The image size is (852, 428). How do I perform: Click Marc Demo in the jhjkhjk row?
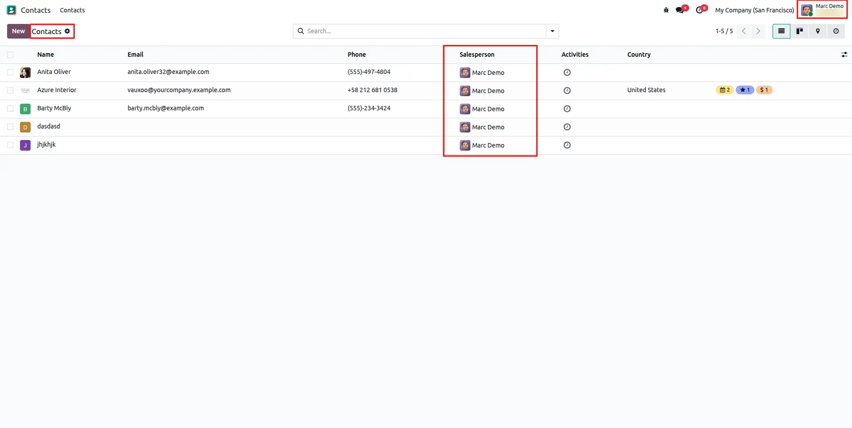(x=488, y=145)
